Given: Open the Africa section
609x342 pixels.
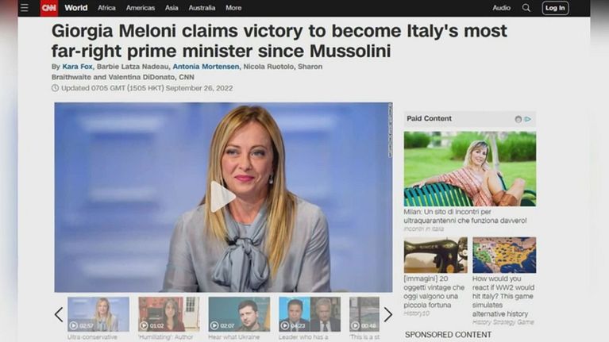Looking at the screenshot, I should pos(106,8).
